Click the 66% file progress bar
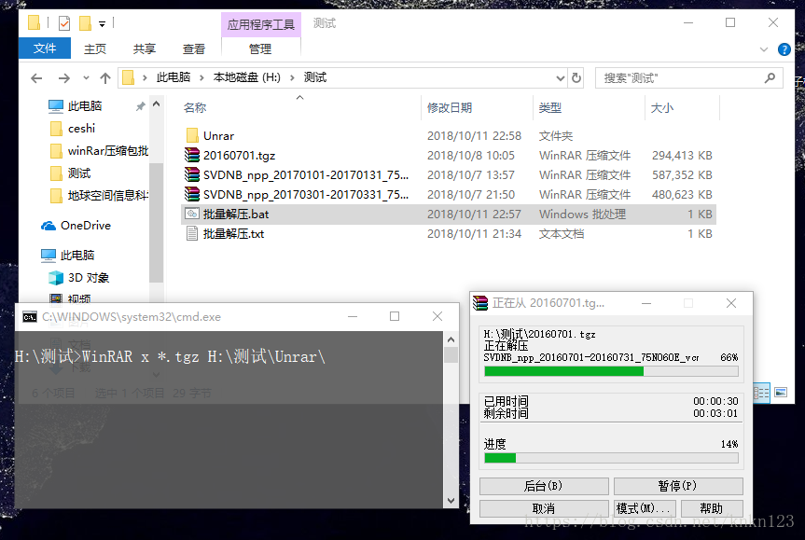805x540 pixels. pos(611,371)
